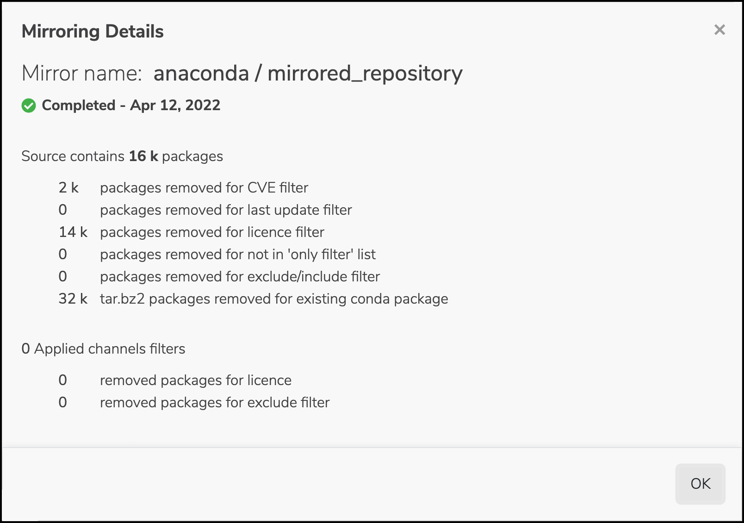744x523 pixels.
Task: Click the Completed - Apr 12, 2022 status
Action: coord(131,106)
